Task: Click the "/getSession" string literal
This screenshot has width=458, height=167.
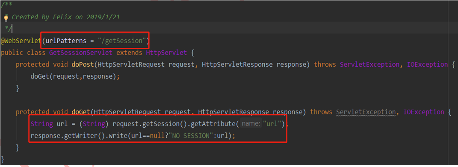Action: 123,41
